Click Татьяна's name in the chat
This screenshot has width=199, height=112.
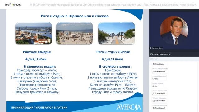[159, 98]
